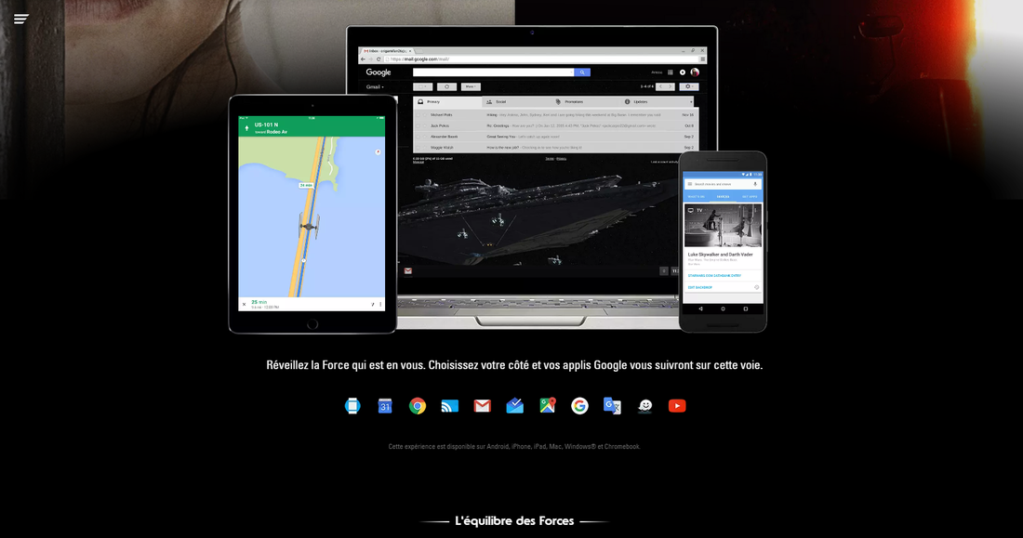
Task: Select the Google Translate icon
Action: tap(612, 406)
